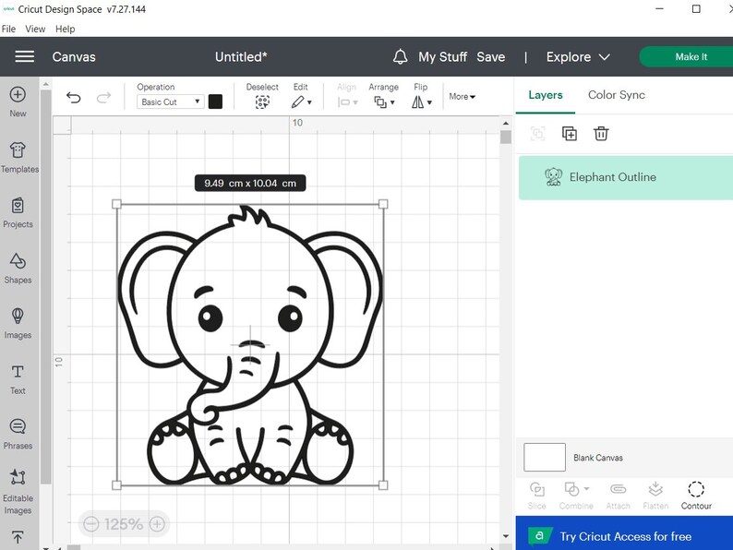Click the Contour tool
733x550 pixels.
[696, 496]
